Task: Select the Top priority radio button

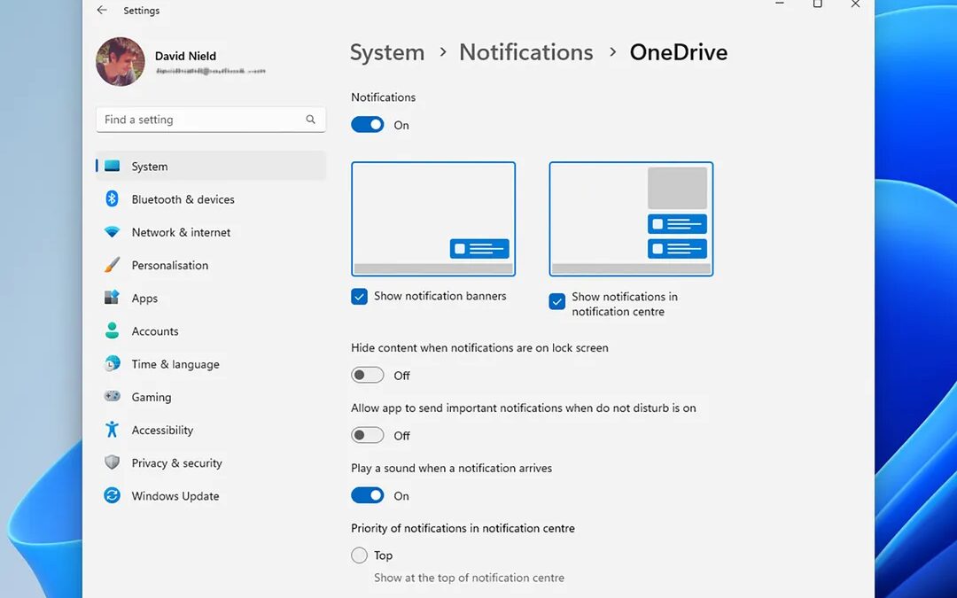Action: click(x=359, y=555)
